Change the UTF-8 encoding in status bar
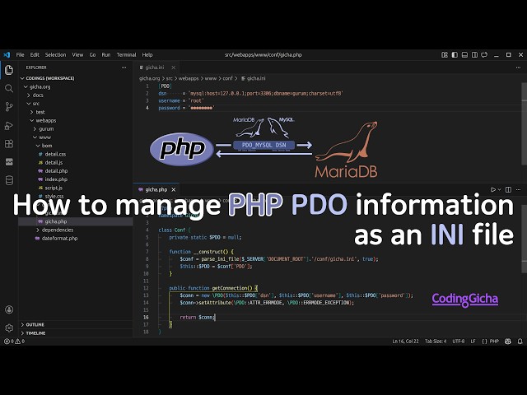This screenshot has width=527, height=395. tap(459, 342)
